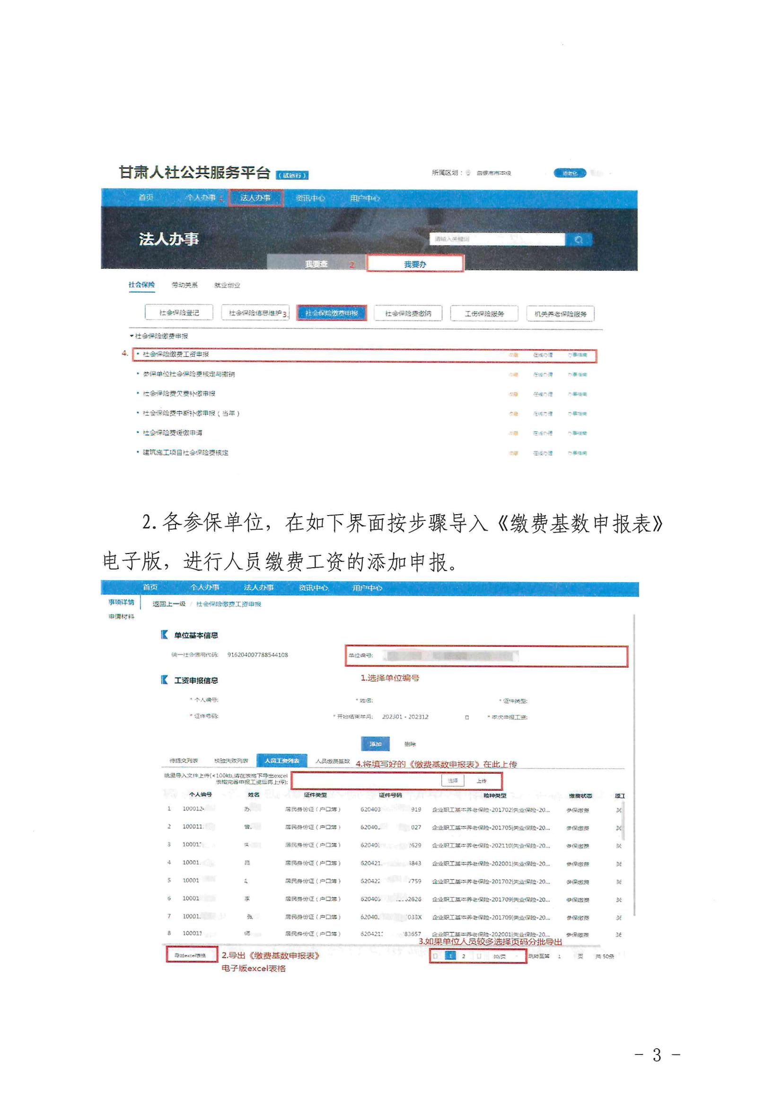Open 个人办事 in the upper portal nav bar
The image size is (782, 1107).
(x=201, y=198)
